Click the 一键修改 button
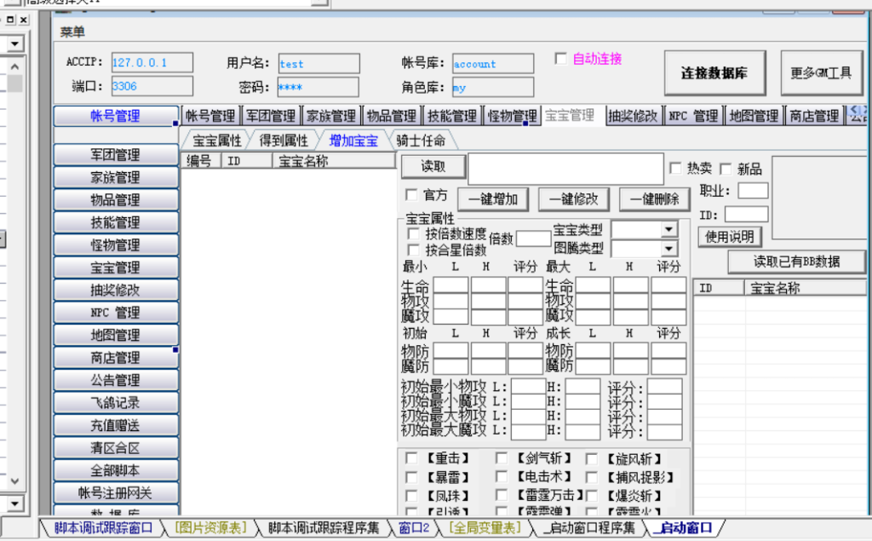 (574, 199)
